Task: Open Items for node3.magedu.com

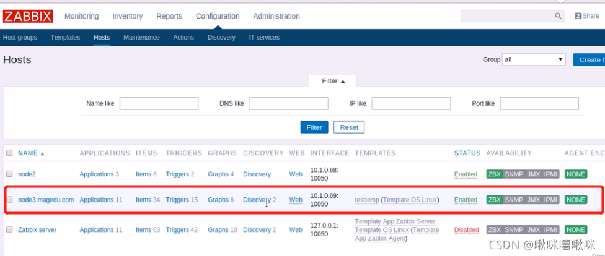Action: click(144, 200)
